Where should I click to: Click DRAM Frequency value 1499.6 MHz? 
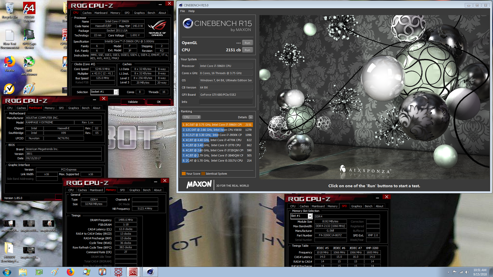(x=126, y=220)
